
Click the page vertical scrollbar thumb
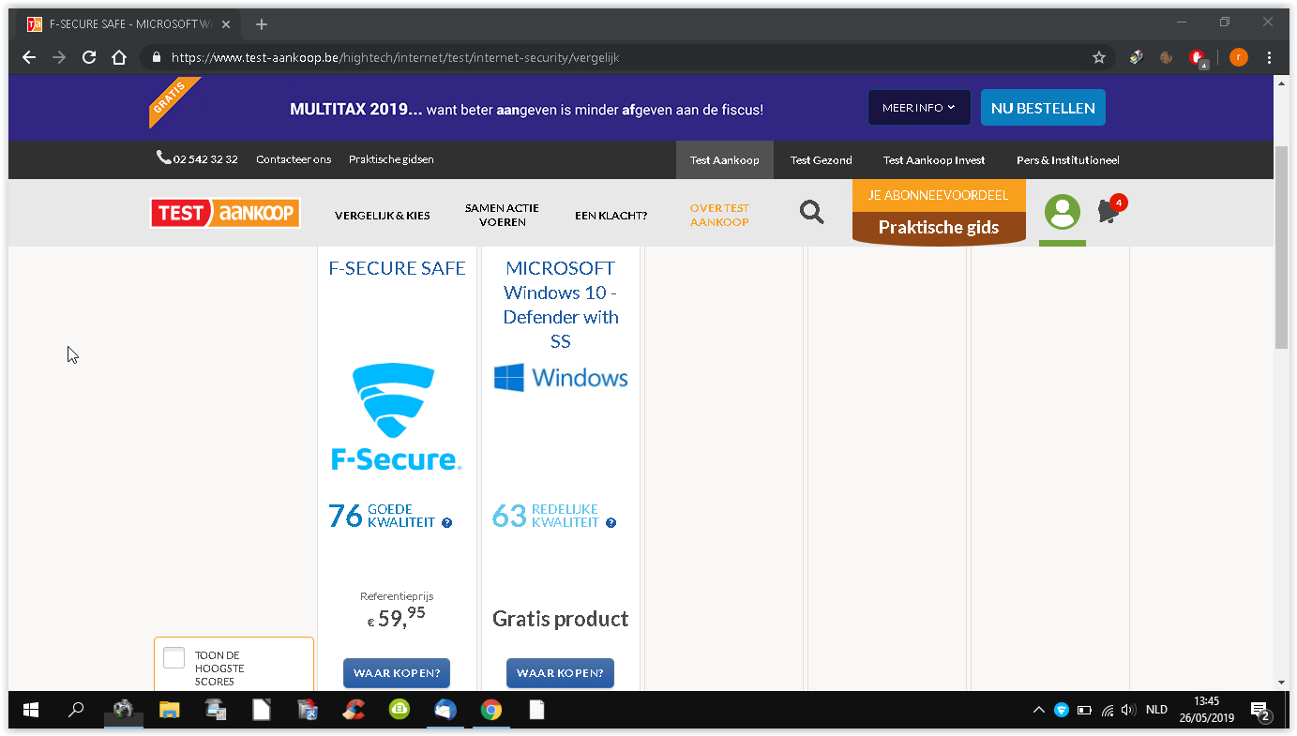(1282, 247)
